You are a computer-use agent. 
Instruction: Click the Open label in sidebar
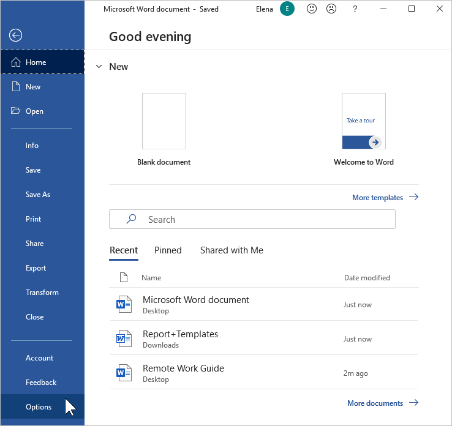pos(34,111)
